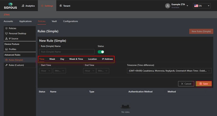
Task: Open the End Time Minute dropdown
Action: point(103,71)
